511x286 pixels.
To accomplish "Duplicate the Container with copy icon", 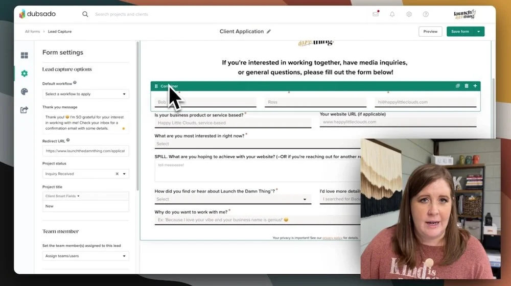I will [x=457, y=86].
